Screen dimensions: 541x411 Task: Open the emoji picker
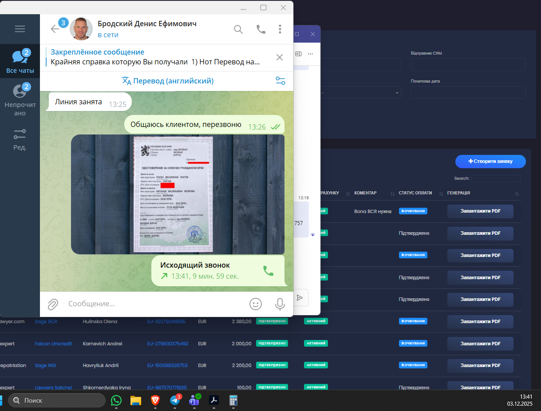(255, 304)
